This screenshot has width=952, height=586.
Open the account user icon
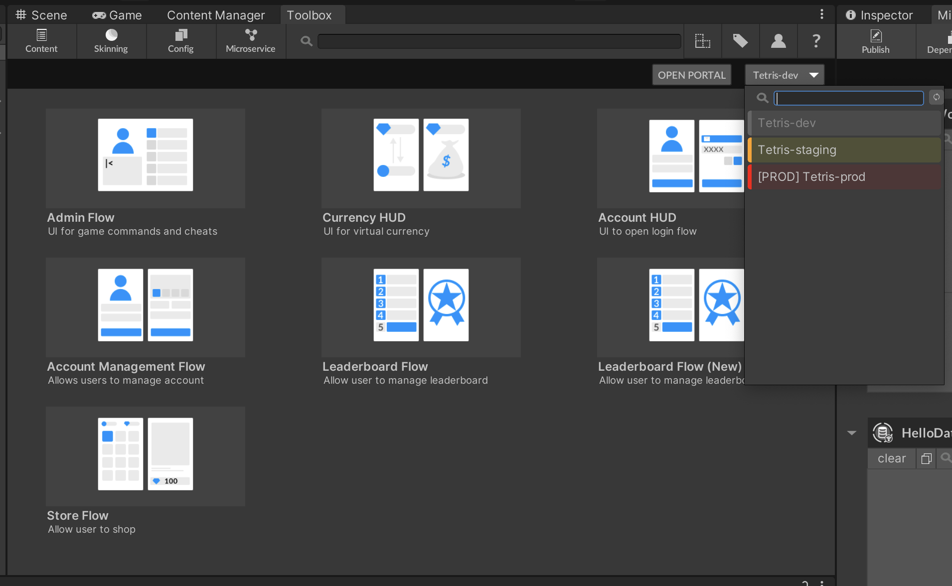tap(778, 41)
